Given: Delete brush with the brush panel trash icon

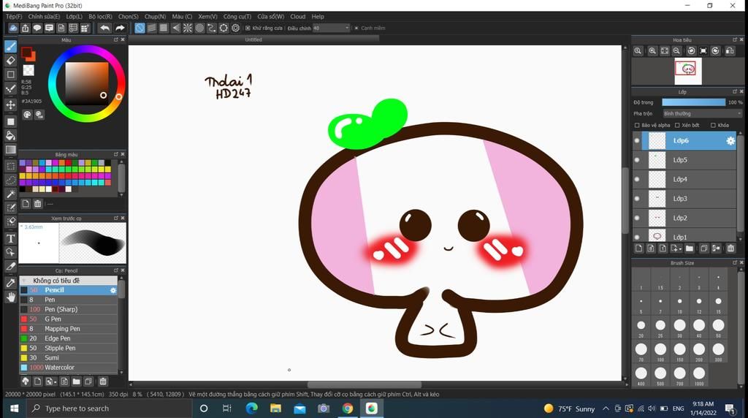Looking at the screenshot, I should (102, 381).
